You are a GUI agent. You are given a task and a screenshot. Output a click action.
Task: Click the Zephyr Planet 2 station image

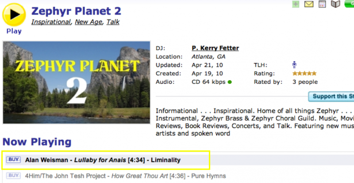click(77, 82)
